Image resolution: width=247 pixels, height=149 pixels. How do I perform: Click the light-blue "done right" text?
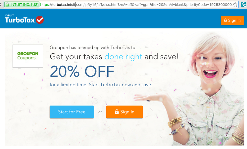[x=123, y=56]
